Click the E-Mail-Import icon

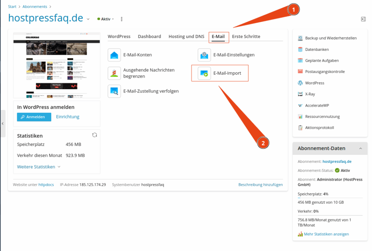[204, 73]
